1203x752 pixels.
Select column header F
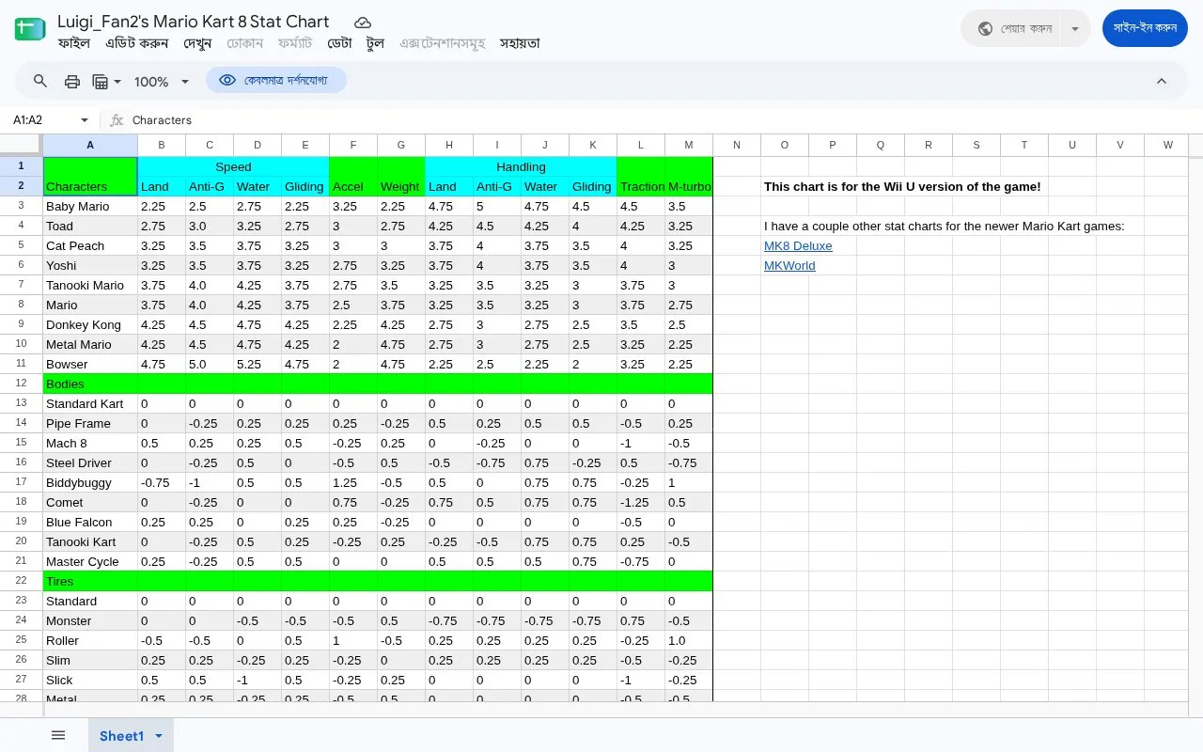coord(353,145)
